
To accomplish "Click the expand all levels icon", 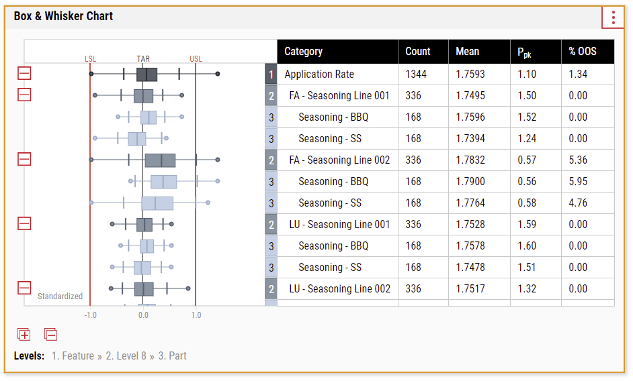I will click(x=24, y=334).
